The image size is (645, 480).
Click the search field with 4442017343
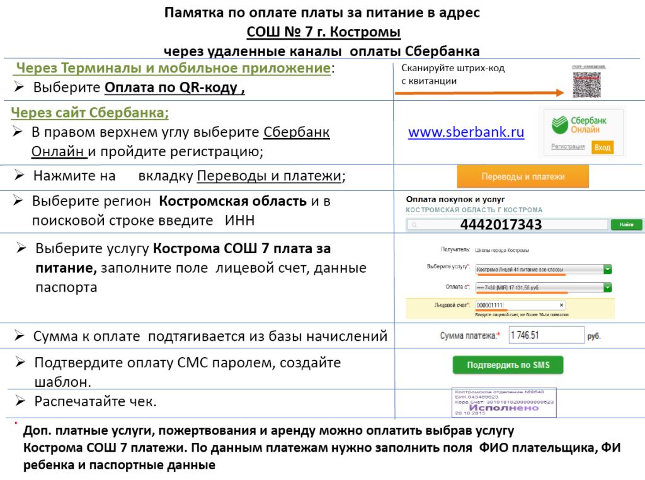click(507, 225)
